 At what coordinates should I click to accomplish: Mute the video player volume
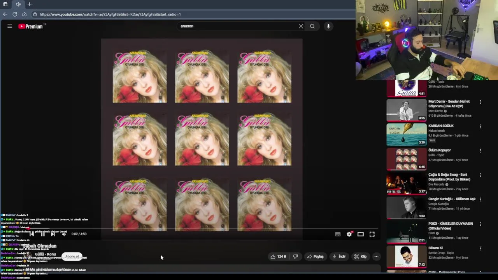coord(64,234)
